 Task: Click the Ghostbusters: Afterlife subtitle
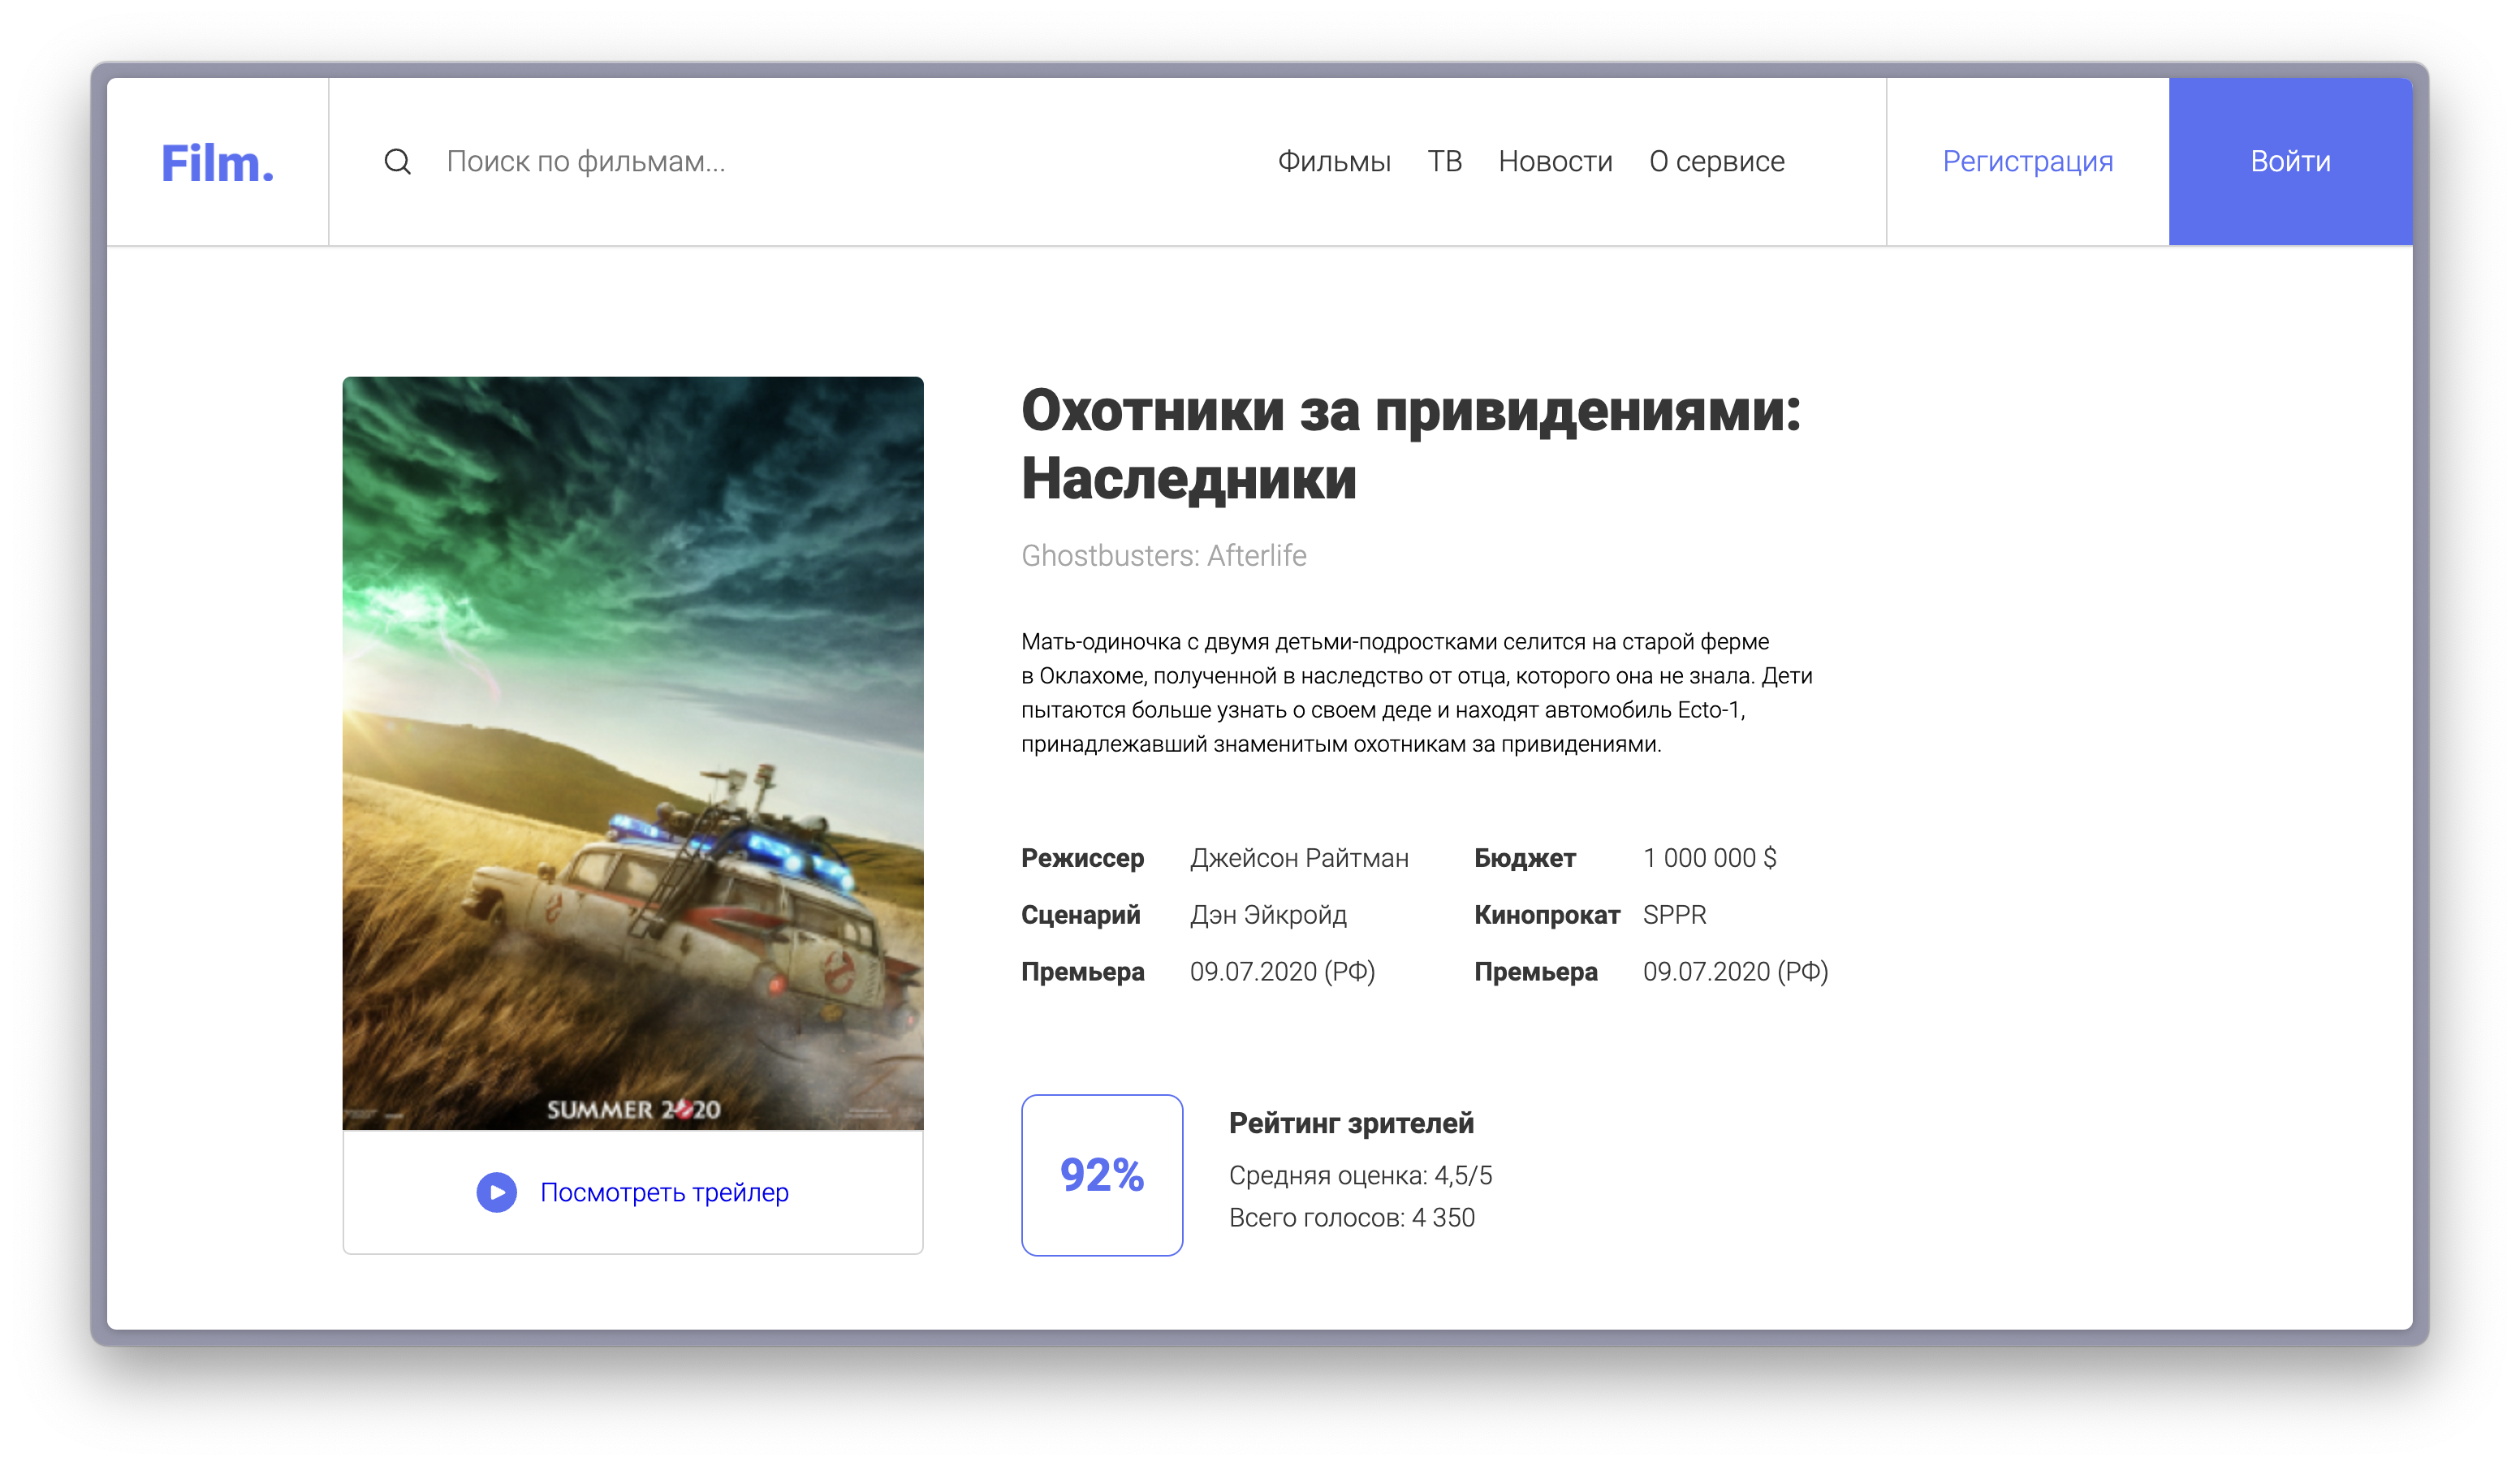coord(1163,555)
